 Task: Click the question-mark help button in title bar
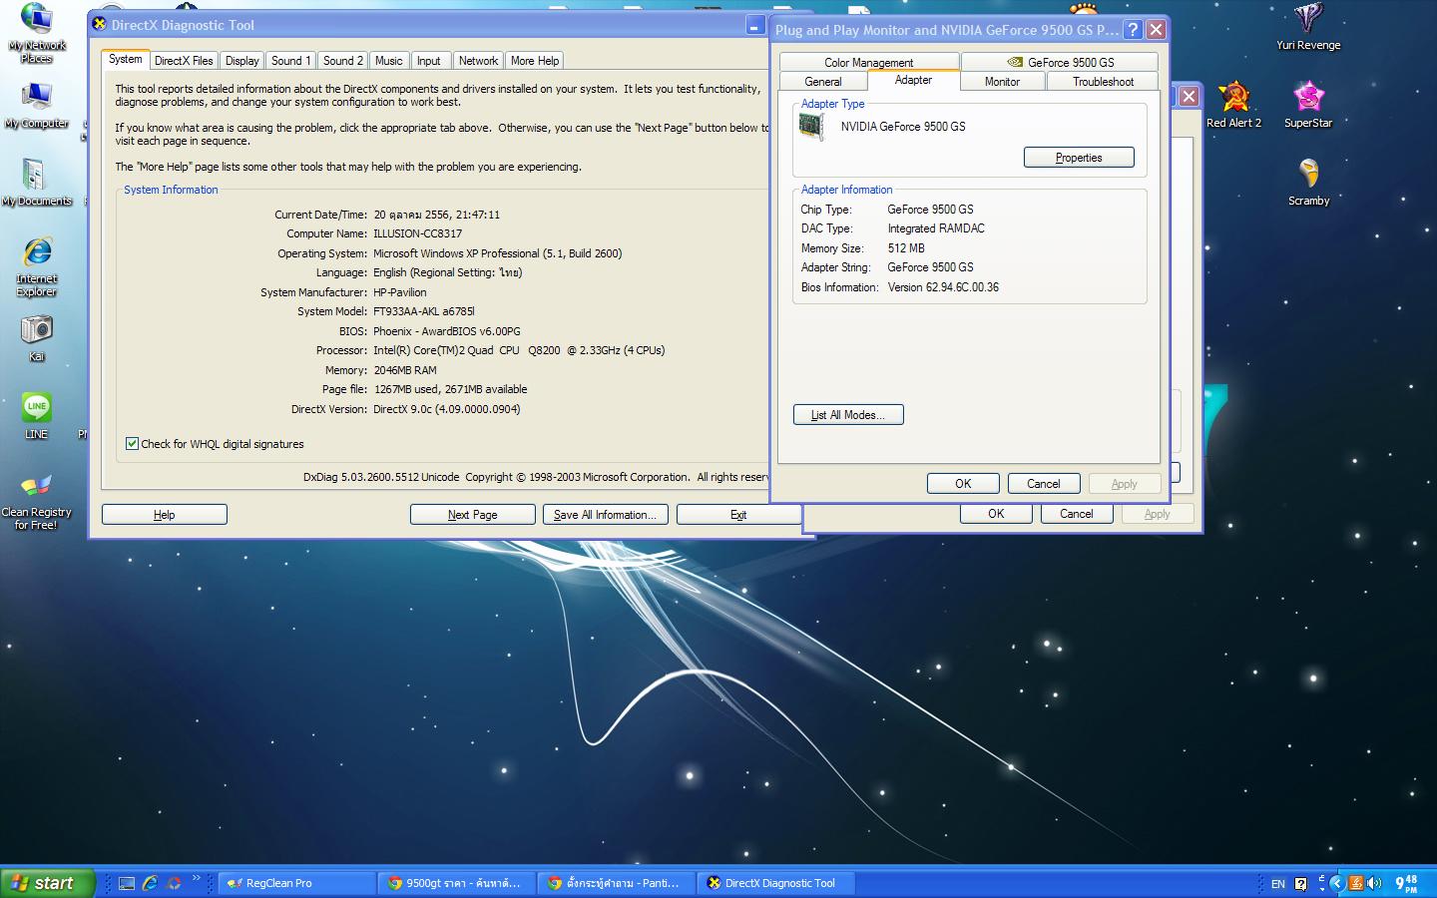(1133, 30)
